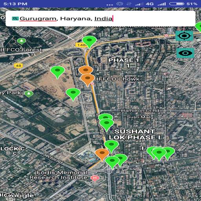Click the IFFCO Chowk label
201x201 pixels.
coord(118,79)
